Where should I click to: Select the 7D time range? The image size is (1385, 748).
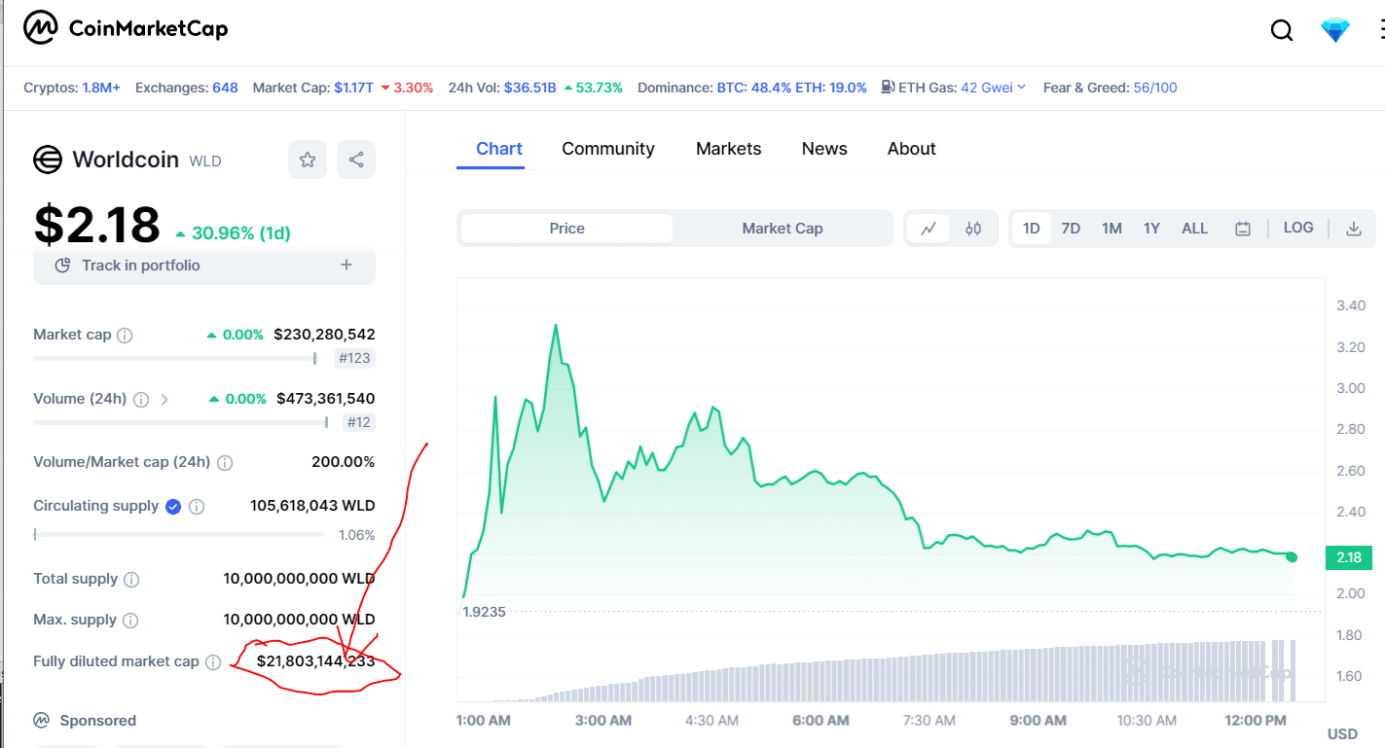pyautogui.click(x=1071, y=229)
